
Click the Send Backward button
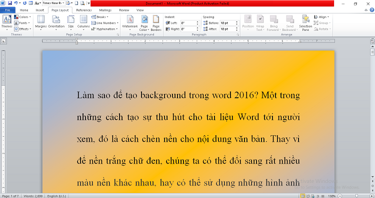290,23
